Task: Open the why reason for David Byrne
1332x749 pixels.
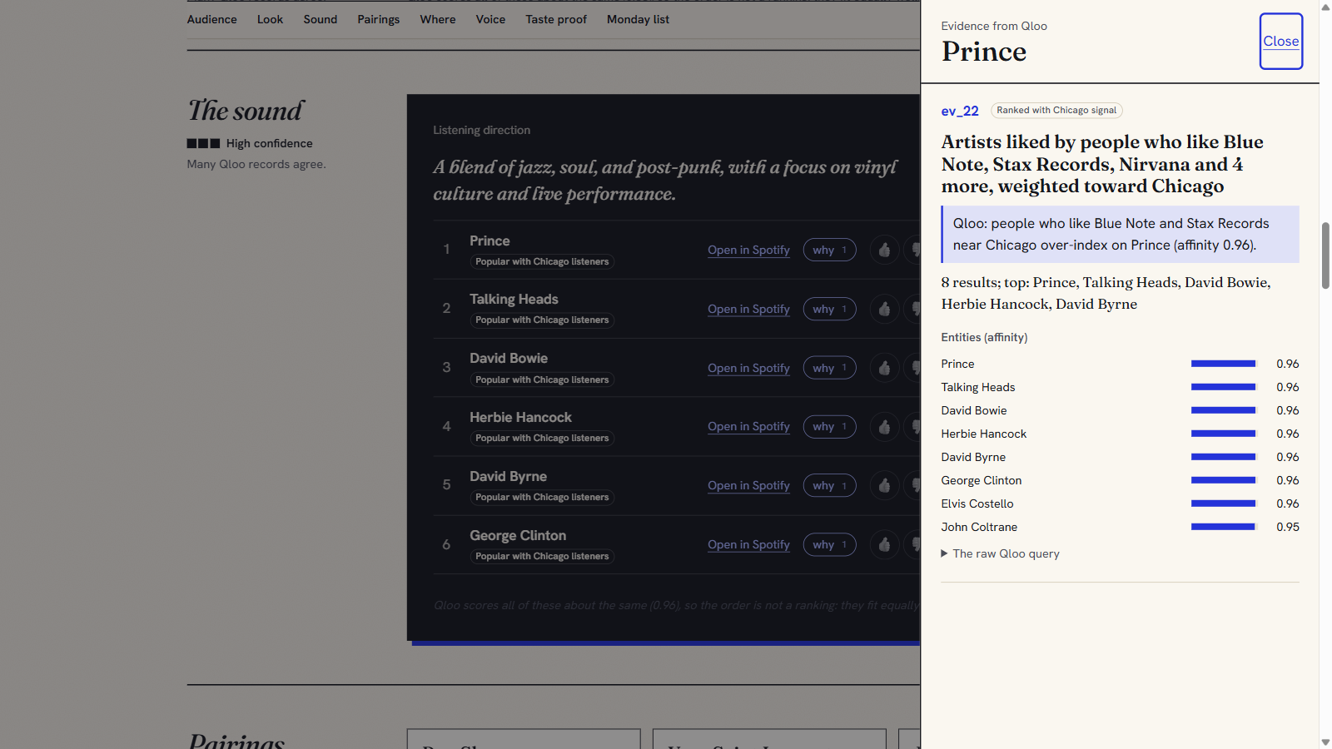Action: 829,485
